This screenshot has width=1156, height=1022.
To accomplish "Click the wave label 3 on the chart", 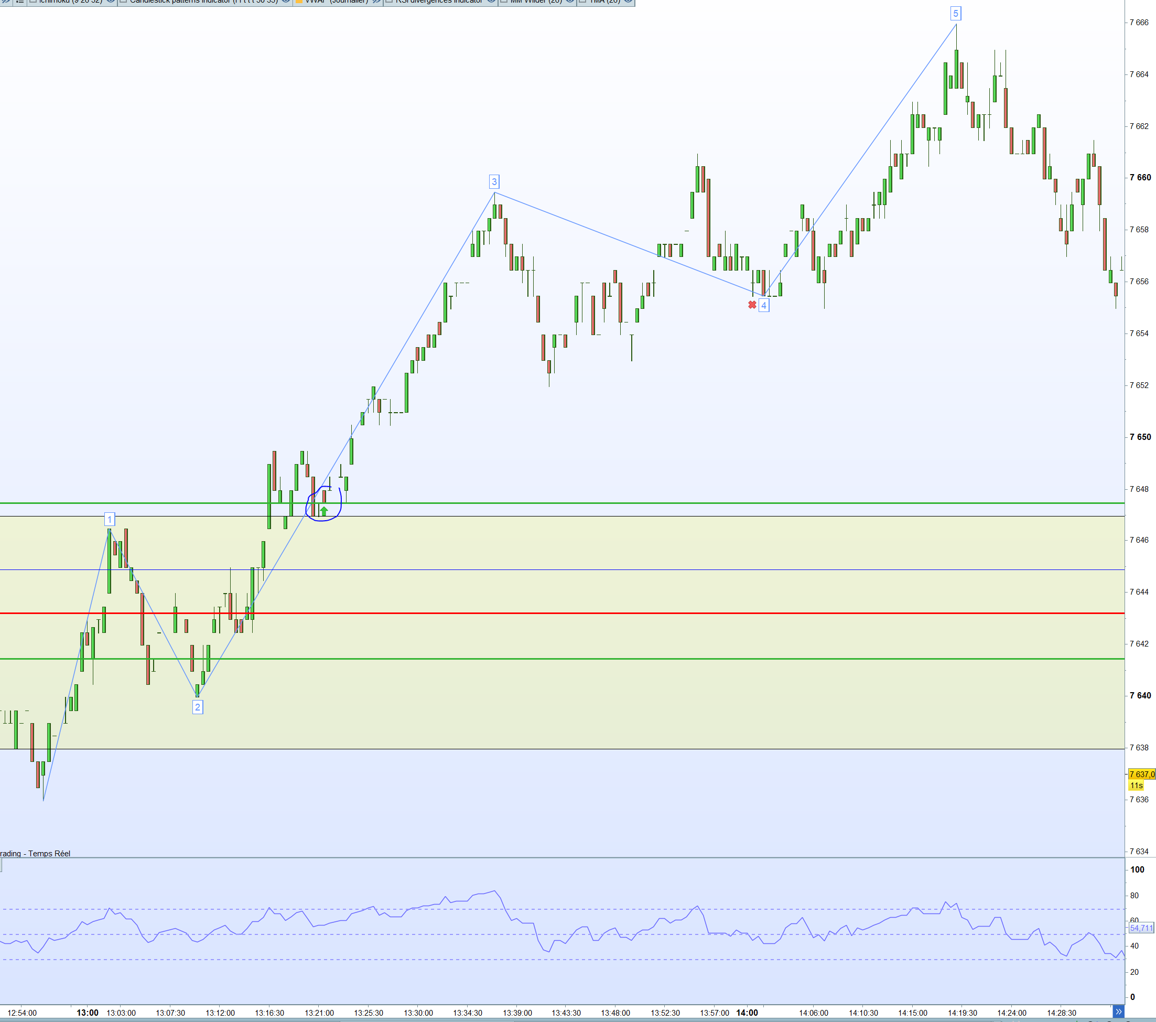I will [x=494, y=181].
